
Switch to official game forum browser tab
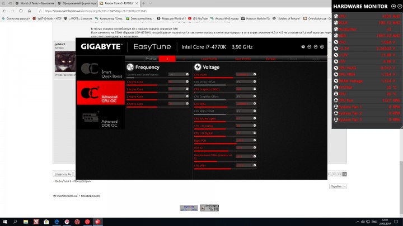[77, 3]
